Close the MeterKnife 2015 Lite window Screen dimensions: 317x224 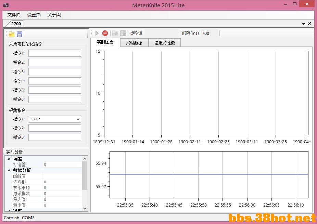(x=307, y=4)
